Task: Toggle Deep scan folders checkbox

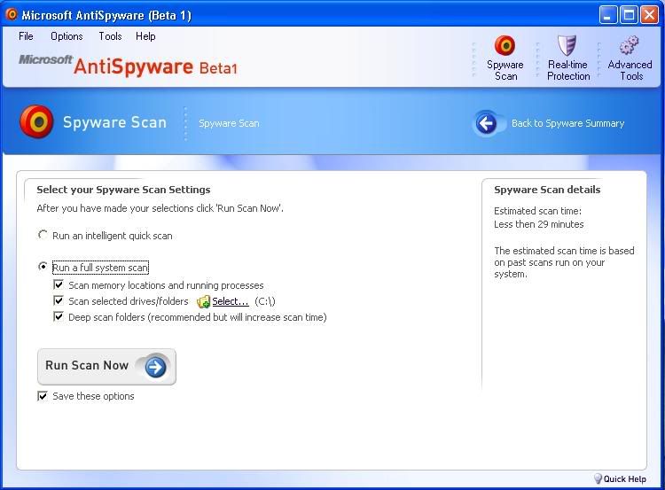Action: [59, 316]
